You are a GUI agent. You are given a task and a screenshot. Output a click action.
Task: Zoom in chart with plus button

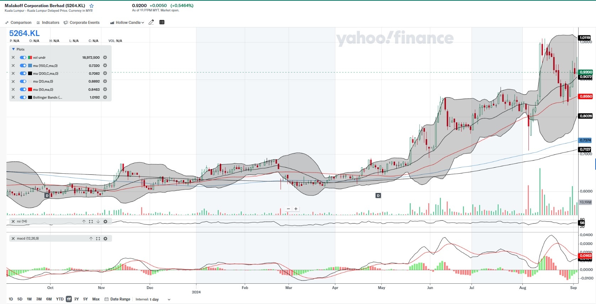pyautogui.click(x=296, y=209)
